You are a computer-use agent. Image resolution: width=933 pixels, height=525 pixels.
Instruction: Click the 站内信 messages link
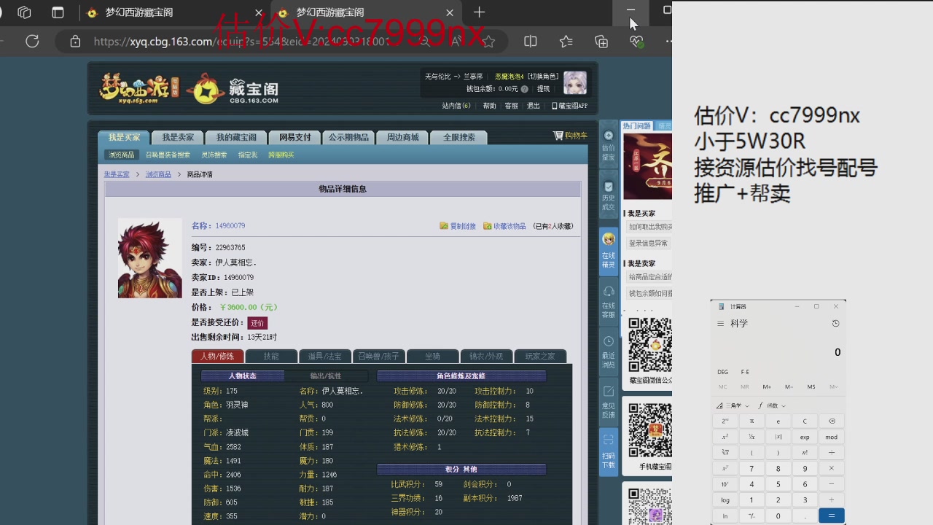[x=456, y=106]
